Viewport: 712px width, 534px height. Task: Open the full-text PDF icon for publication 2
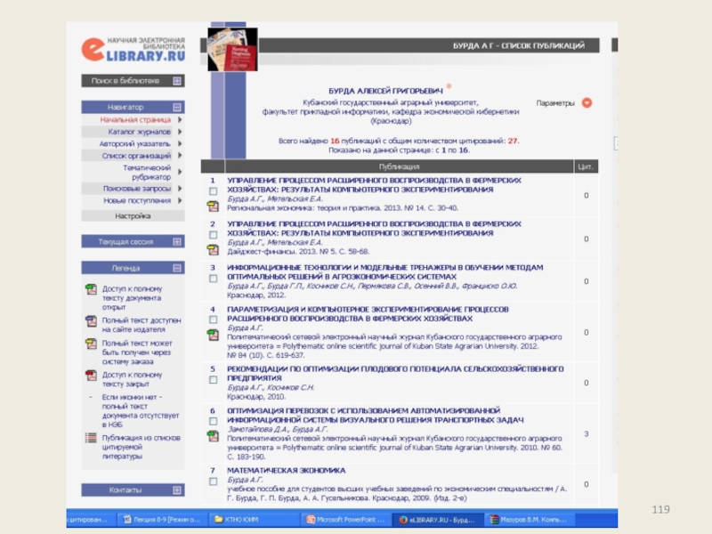(212, 250)
